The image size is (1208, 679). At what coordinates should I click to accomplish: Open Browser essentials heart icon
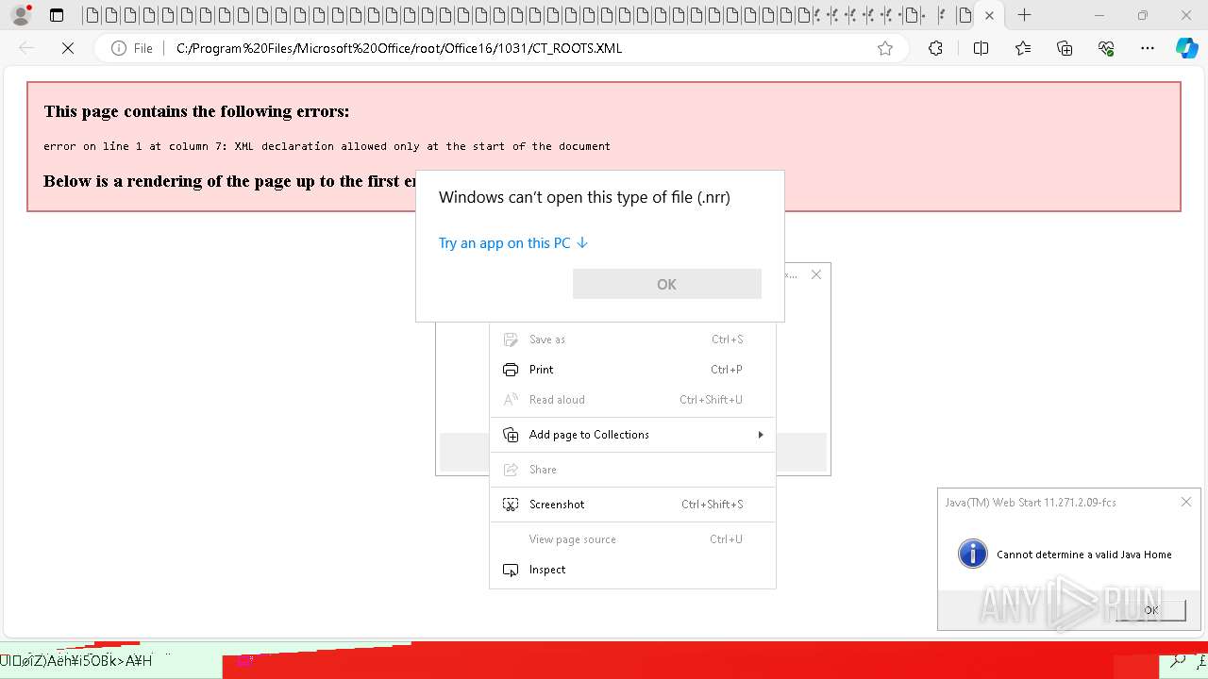click(1106, 48)
